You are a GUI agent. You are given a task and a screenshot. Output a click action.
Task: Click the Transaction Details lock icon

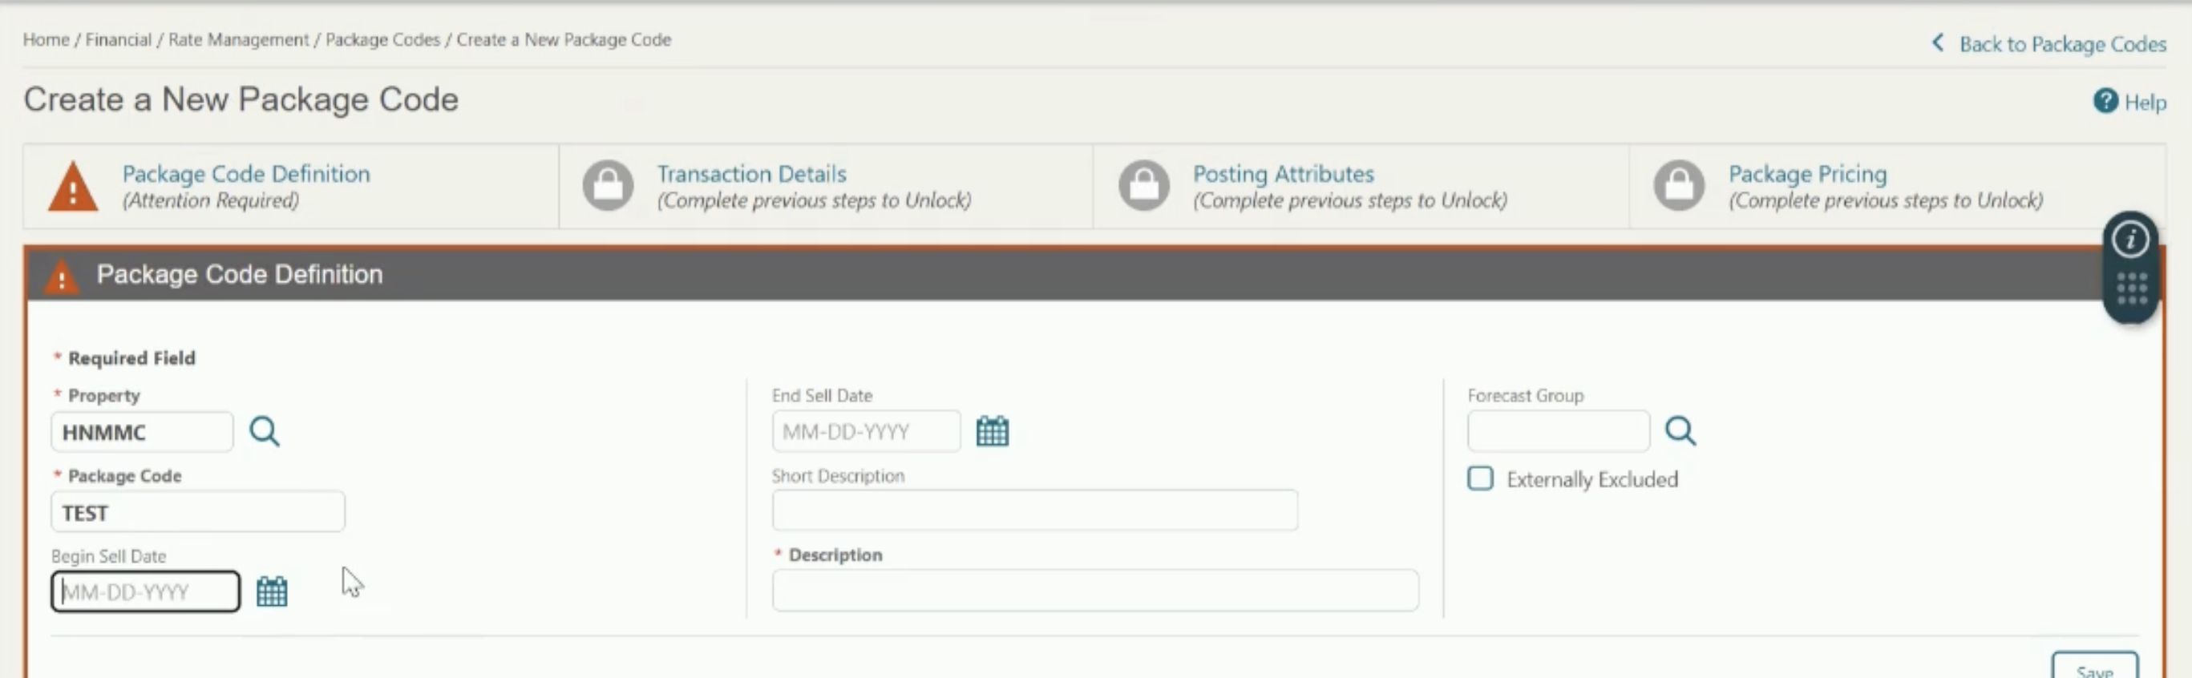(x=608, y=185)
